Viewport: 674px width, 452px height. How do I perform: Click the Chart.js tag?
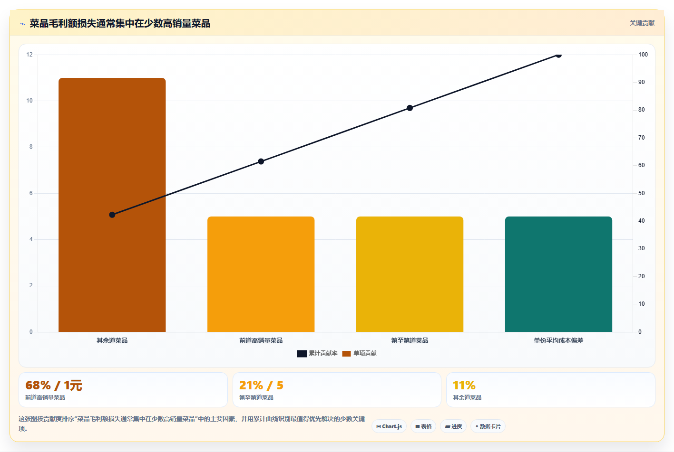(389, 426)
